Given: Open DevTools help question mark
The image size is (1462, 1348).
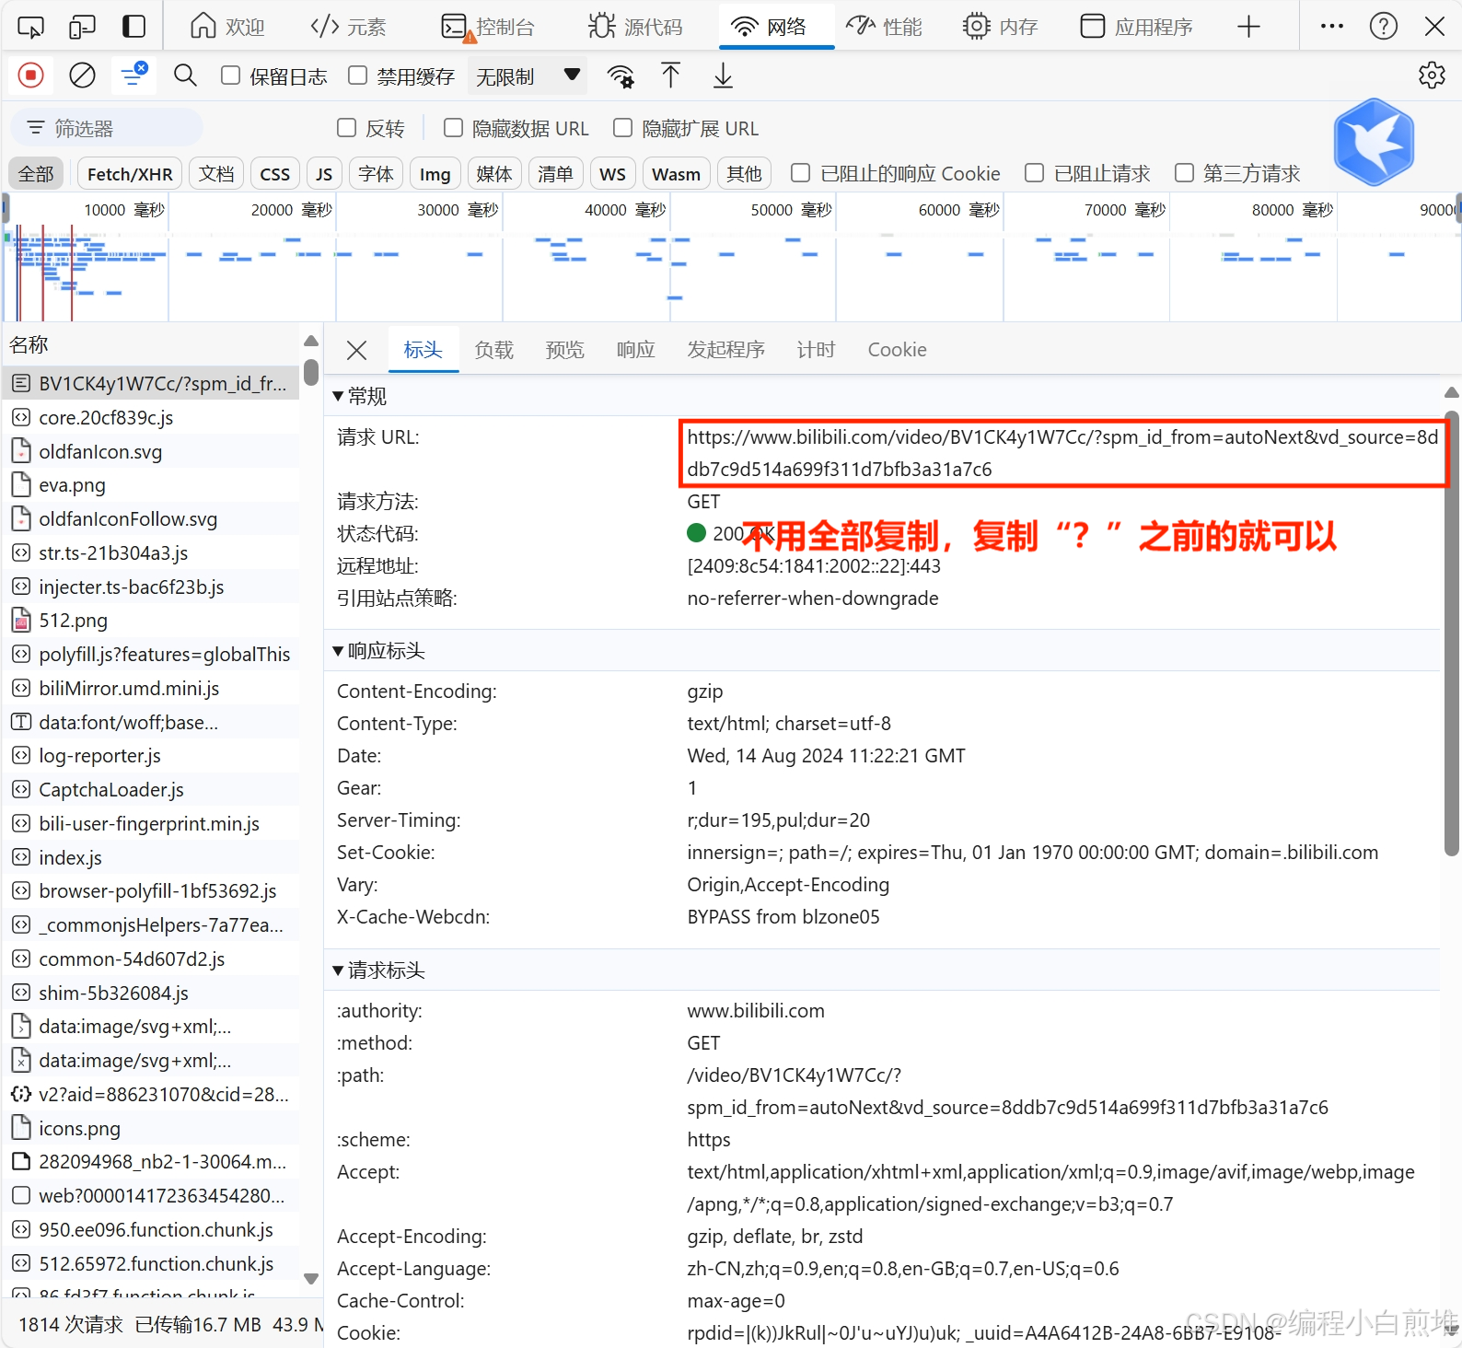Looking at the screenshot, I should (1384, 27).
